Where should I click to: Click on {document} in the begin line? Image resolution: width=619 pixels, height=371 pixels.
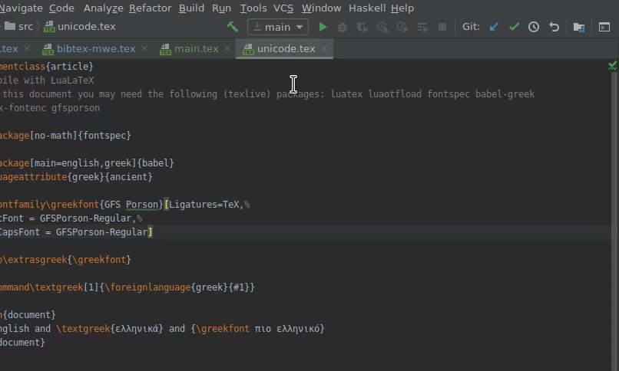point(29,315)
